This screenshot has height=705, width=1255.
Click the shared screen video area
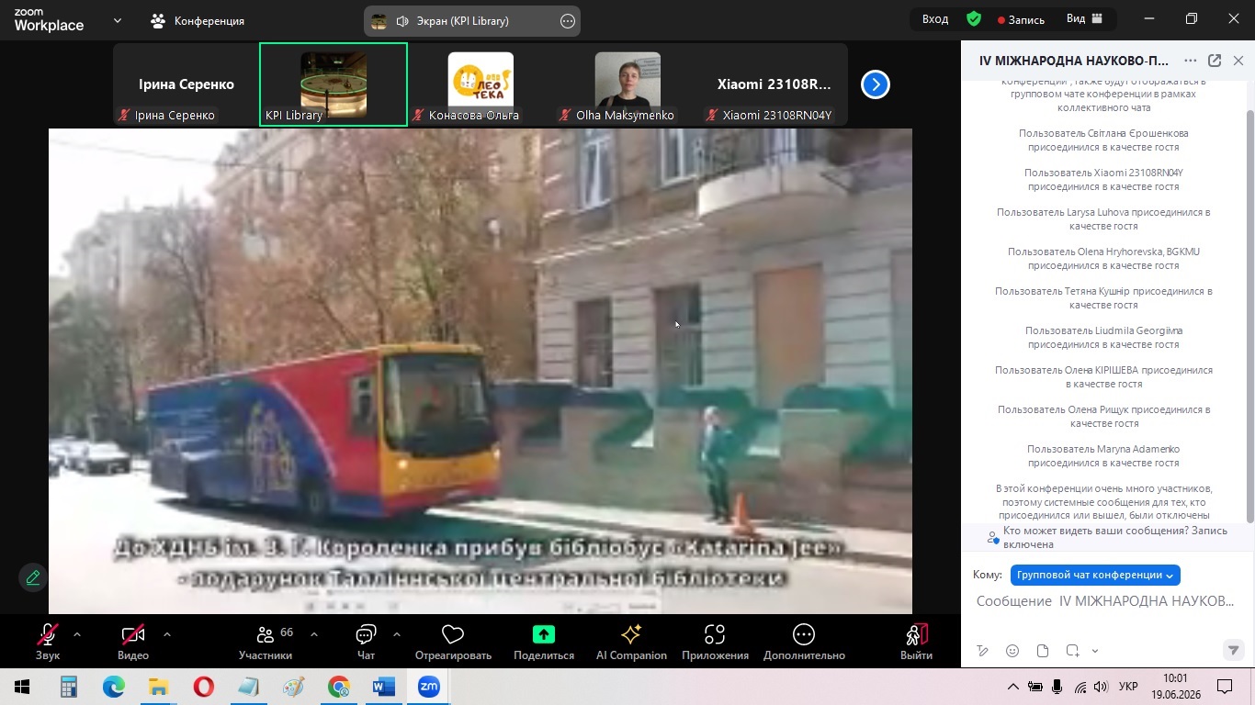(481, 371)
